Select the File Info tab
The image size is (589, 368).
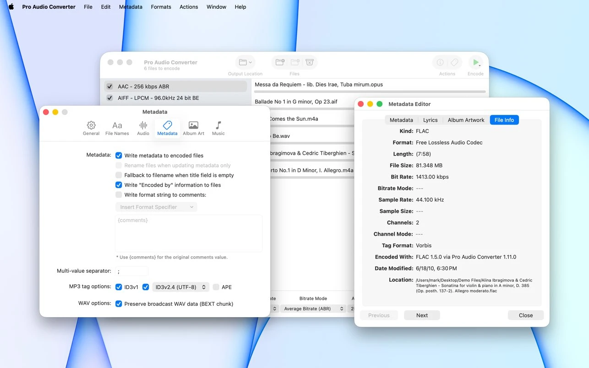click(504, 120)
